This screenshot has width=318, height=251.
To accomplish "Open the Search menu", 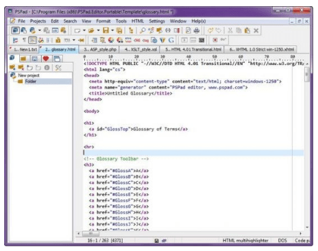I will pos(70,21).
